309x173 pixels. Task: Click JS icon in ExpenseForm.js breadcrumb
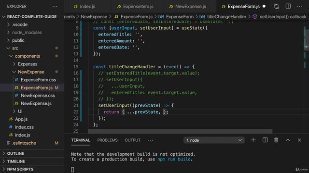pos(116,17)
